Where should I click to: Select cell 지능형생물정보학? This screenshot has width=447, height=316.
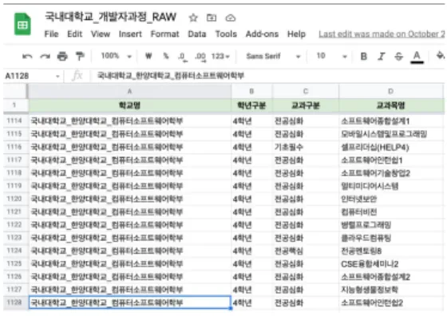[x=391, y=290]
